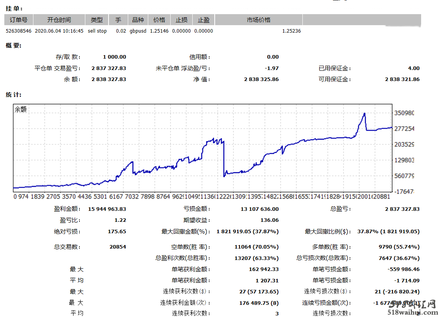440x317 pixels.
Task: Click the sell stop order type cell
Action: pos(97,31)
